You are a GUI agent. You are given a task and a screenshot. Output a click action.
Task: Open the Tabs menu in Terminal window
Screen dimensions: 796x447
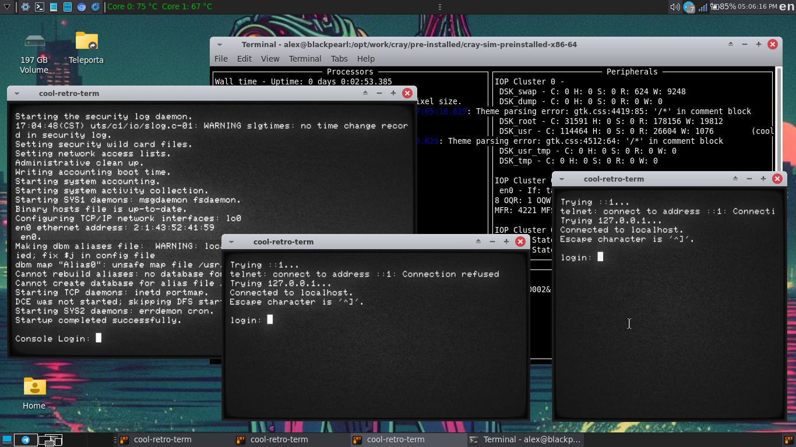click(339, 59)
